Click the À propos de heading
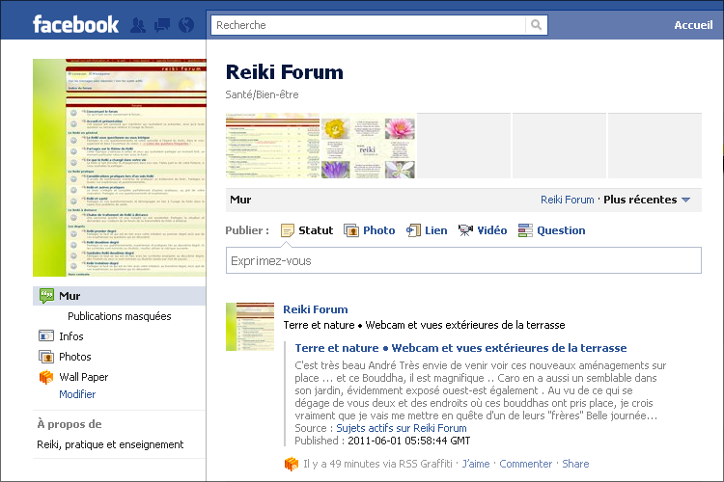The width and height of the screenshot is (724, 482). pos(70,424)
